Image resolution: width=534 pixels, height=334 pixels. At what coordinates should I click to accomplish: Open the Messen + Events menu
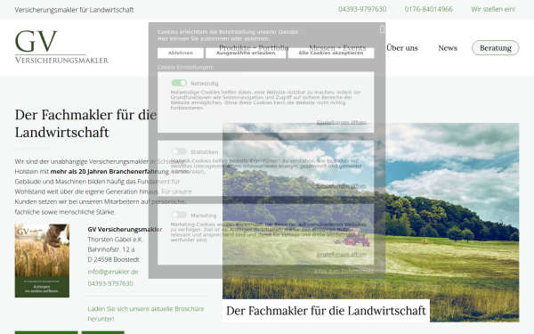click(337, 48)
